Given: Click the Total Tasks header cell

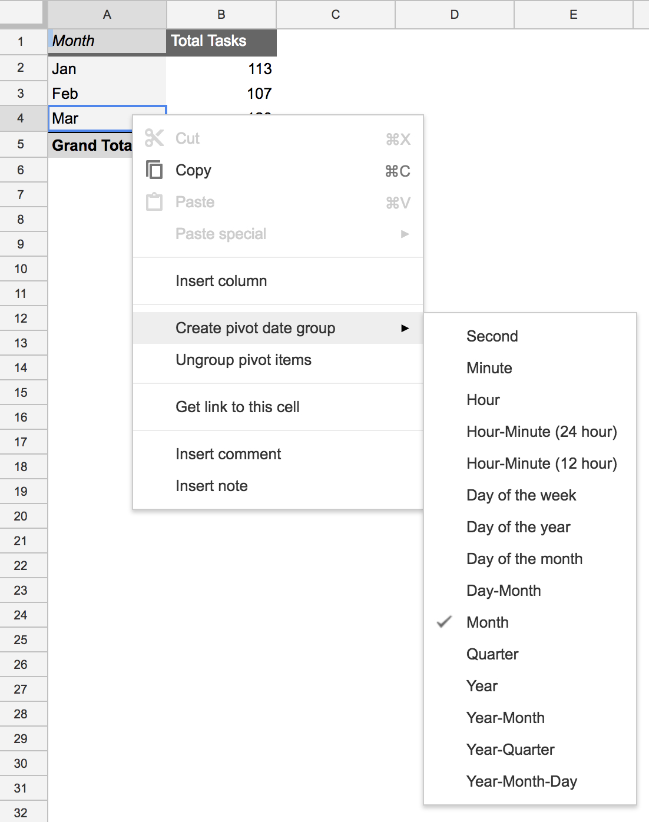Looking at the screenshot, I should click(221, 41).
